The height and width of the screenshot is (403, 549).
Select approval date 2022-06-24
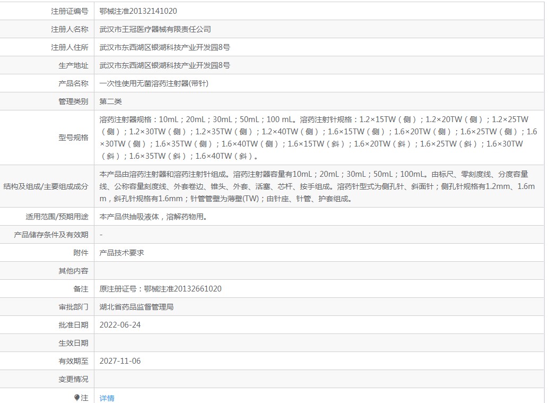point(120,325)
